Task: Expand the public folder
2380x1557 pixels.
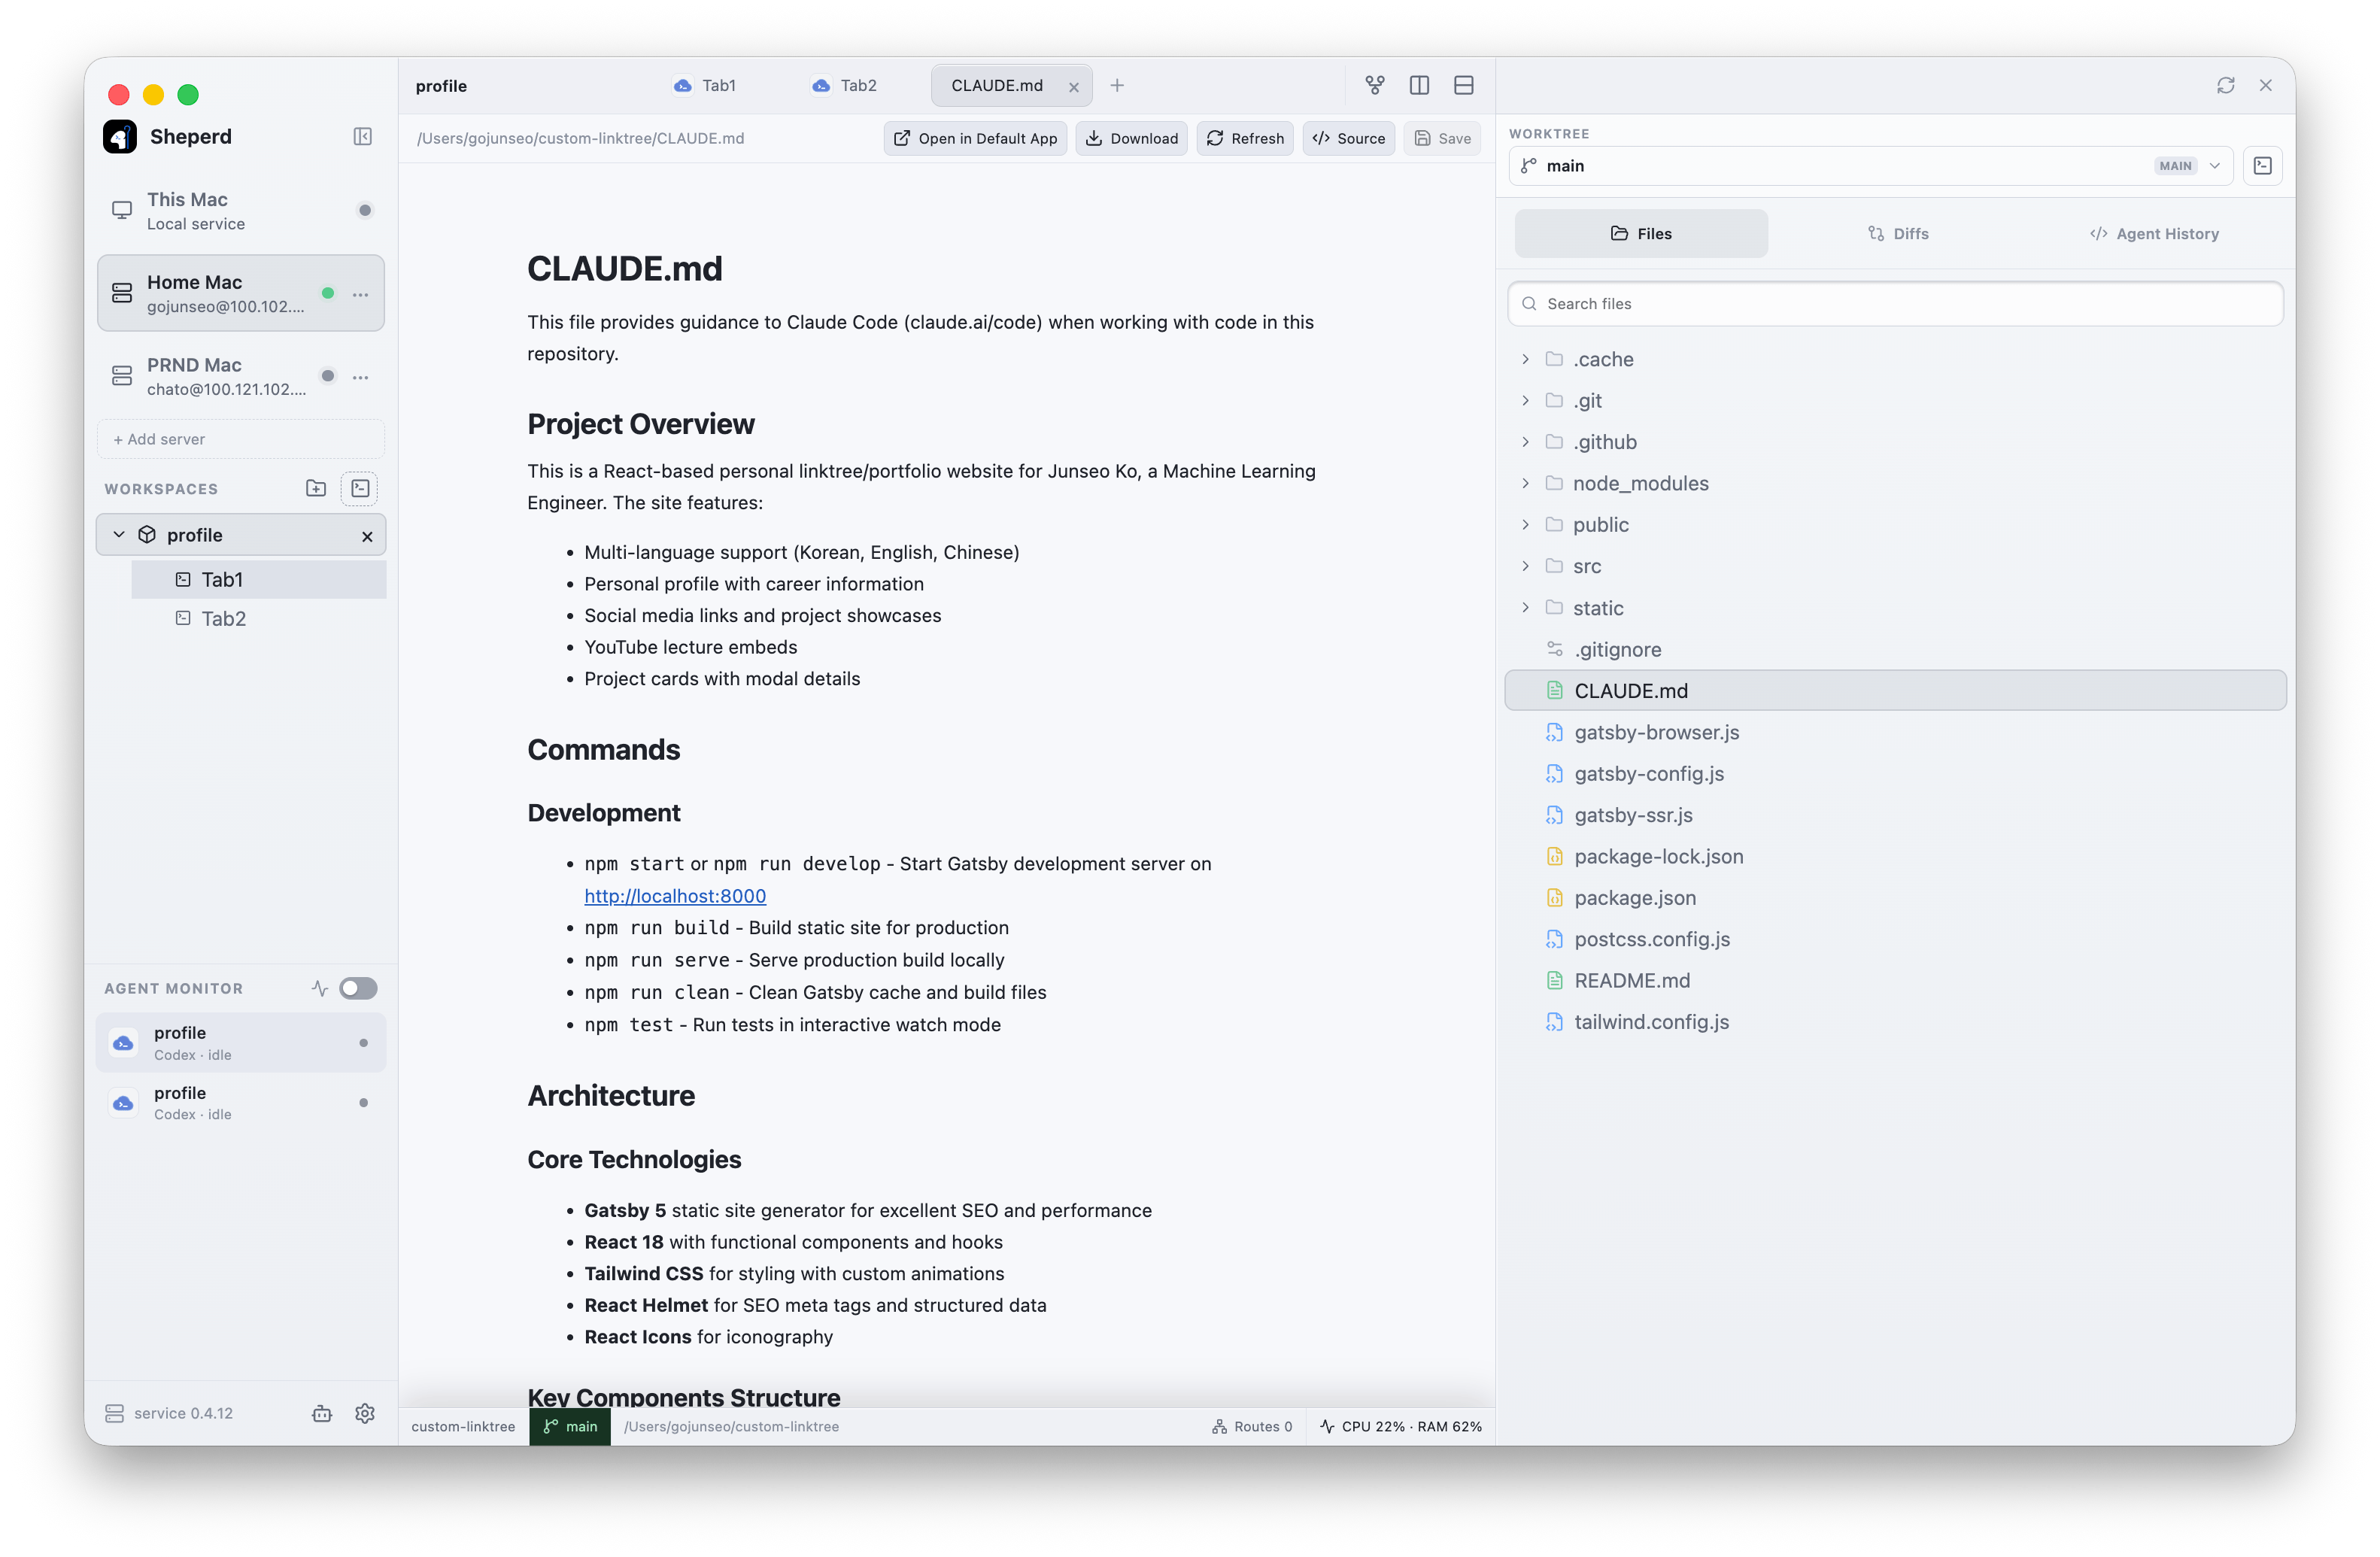Action: click(1525, 525)
